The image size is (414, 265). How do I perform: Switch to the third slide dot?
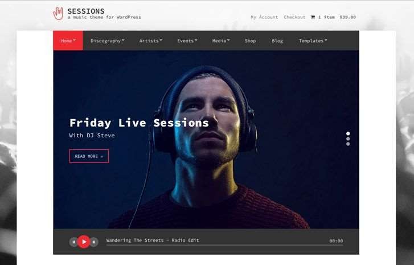[x=348, y=144]
